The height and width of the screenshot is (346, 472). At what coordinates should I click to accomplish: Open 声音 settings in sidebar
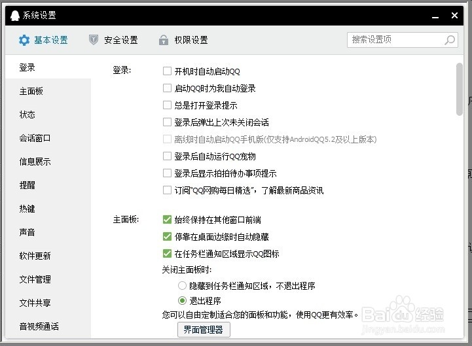point(48,232)
